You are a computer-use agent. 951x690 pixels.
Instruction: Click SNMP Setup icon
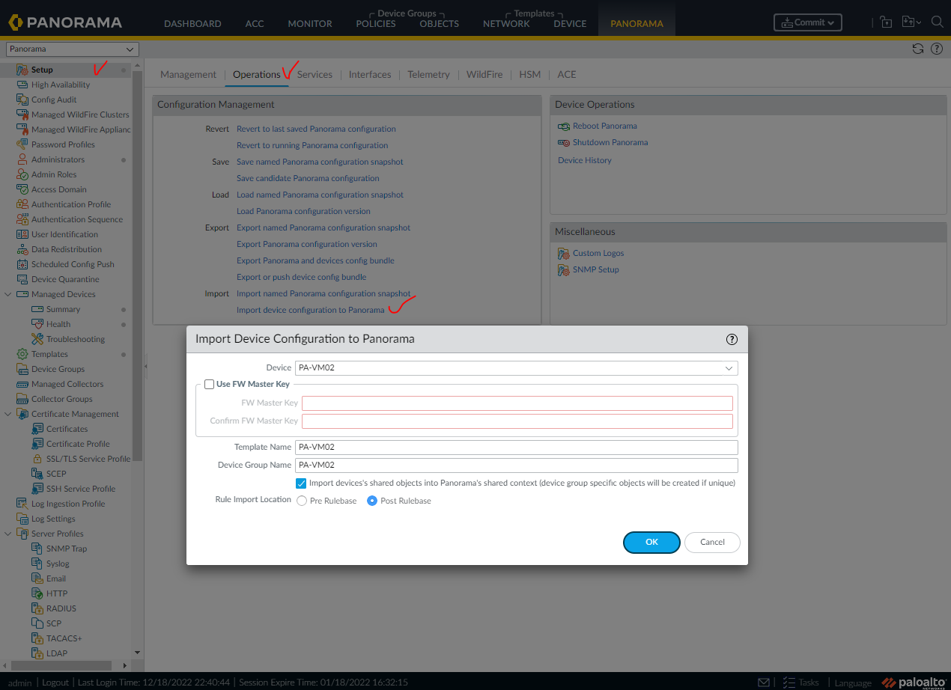(564, 269)
